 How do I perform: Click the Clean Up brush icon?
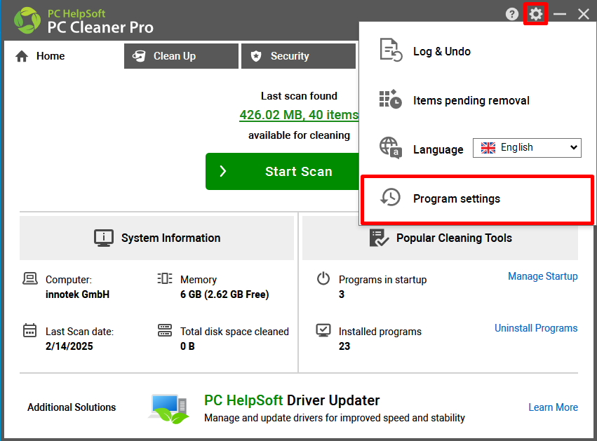click(x=139, y=56)
